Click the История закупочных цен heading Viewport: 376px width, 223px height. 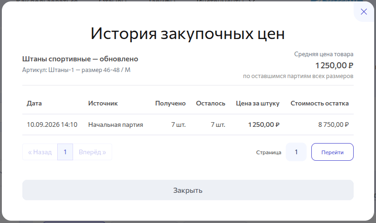click(188, 33)
